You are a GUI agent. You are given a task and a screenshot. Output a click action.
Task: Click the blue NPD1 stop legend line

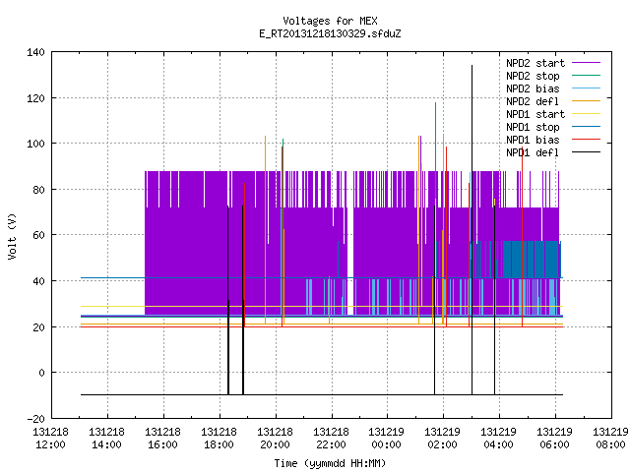(586, 127)
